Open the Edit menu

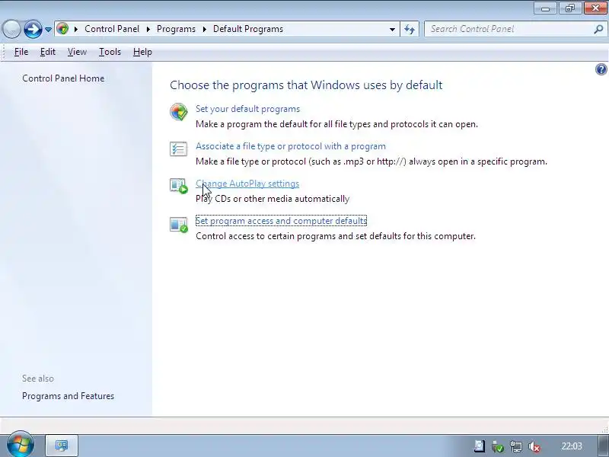coord(48,52)
